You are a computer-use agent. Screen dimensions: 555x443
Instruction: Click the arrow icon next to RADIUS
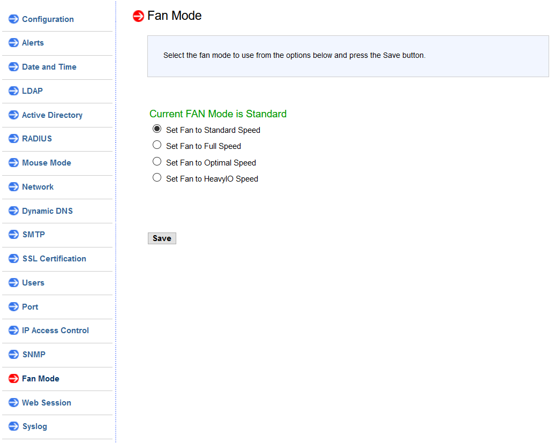coord(13,139)
